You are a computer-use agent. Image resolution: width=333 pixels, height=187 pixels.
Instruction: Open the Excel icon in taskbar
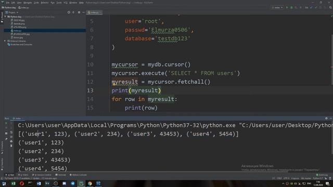pyautogui.click(x=14, y=183)
